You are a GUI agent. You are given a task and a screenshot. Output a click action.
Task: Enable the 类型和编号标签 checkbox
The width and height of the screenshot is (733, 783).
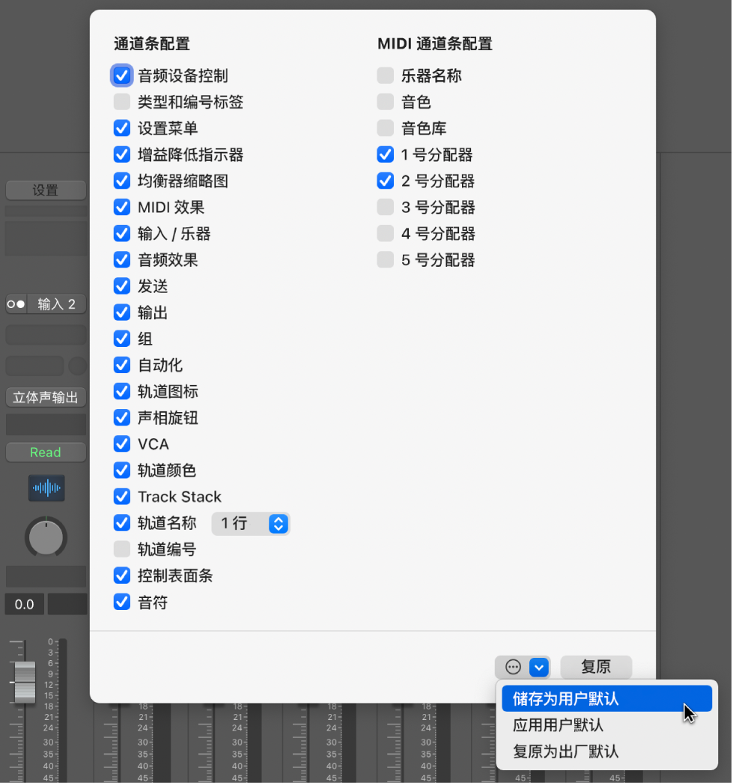[121, 102]
